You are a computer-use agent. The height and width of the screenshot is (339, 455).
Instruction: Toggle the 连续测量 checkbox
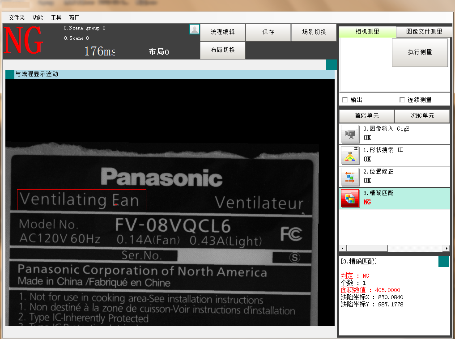pos(402,100)
